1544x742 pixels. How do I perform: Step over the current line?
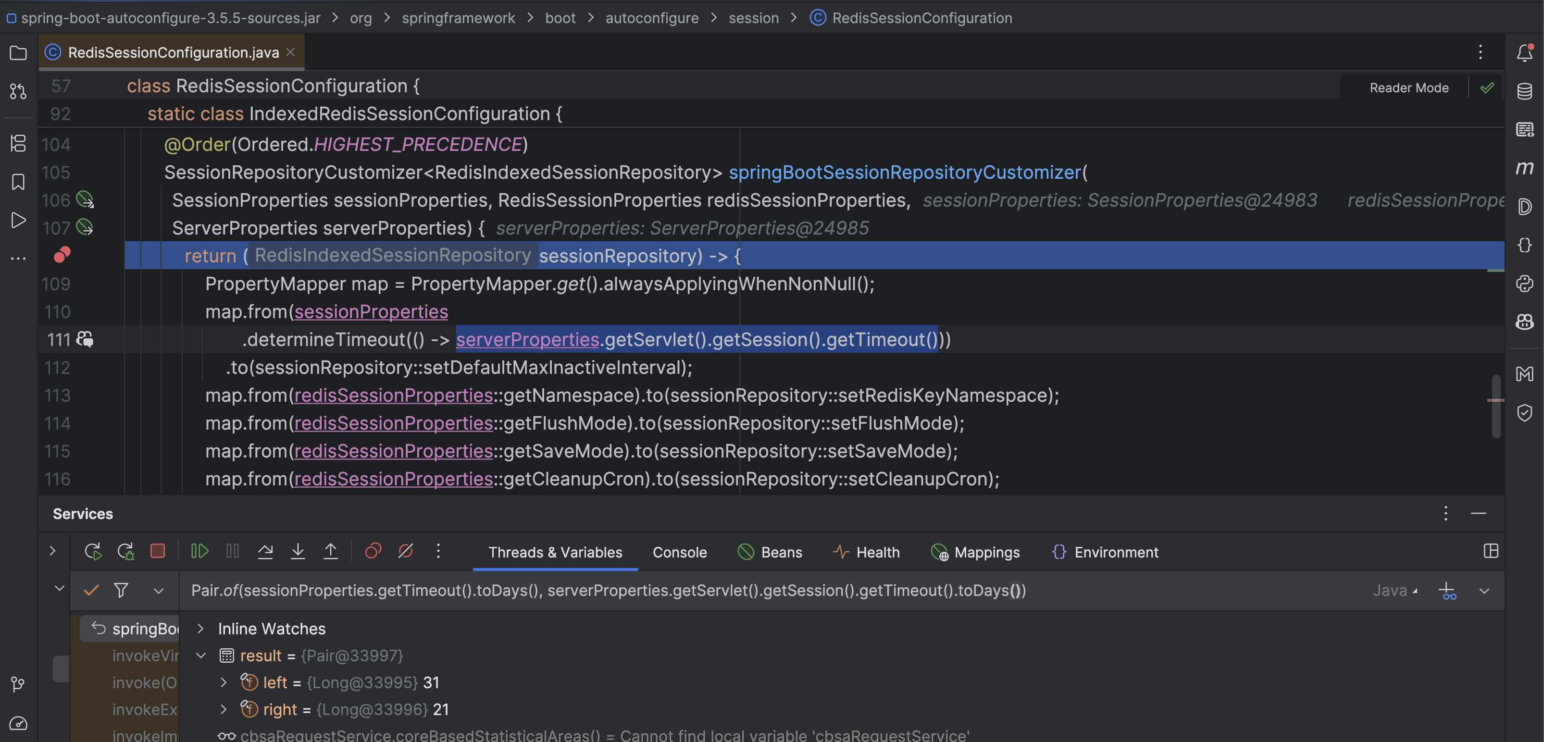265,551
